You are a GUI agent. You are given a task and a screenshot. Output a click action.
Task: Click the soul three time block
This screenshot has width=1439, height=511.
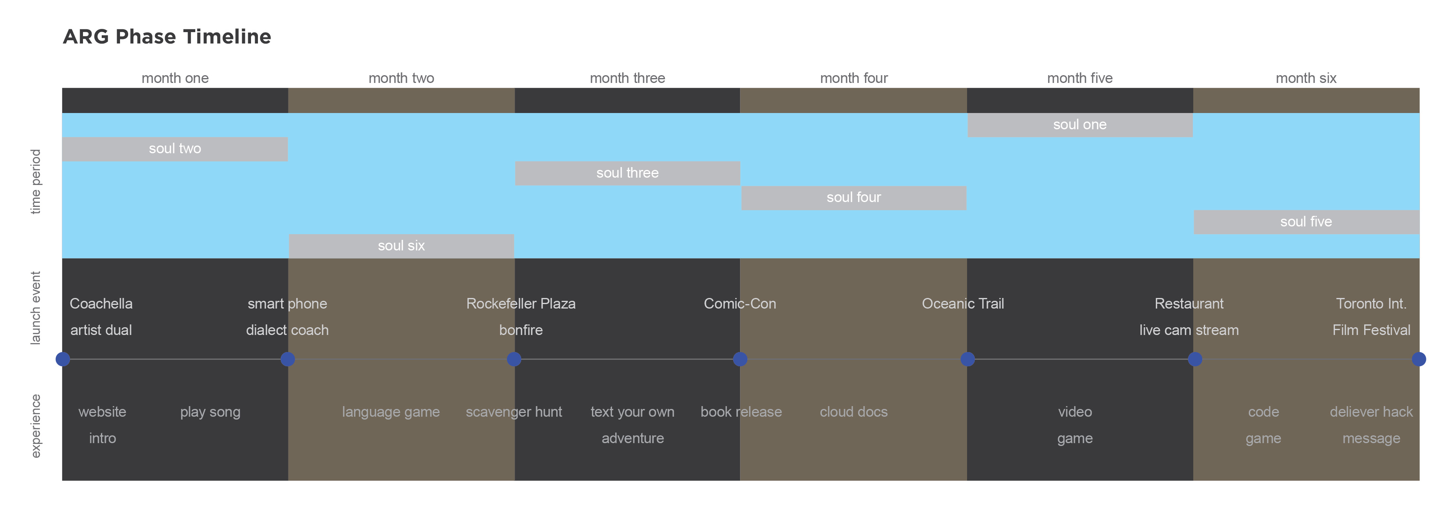click(627, 173)
